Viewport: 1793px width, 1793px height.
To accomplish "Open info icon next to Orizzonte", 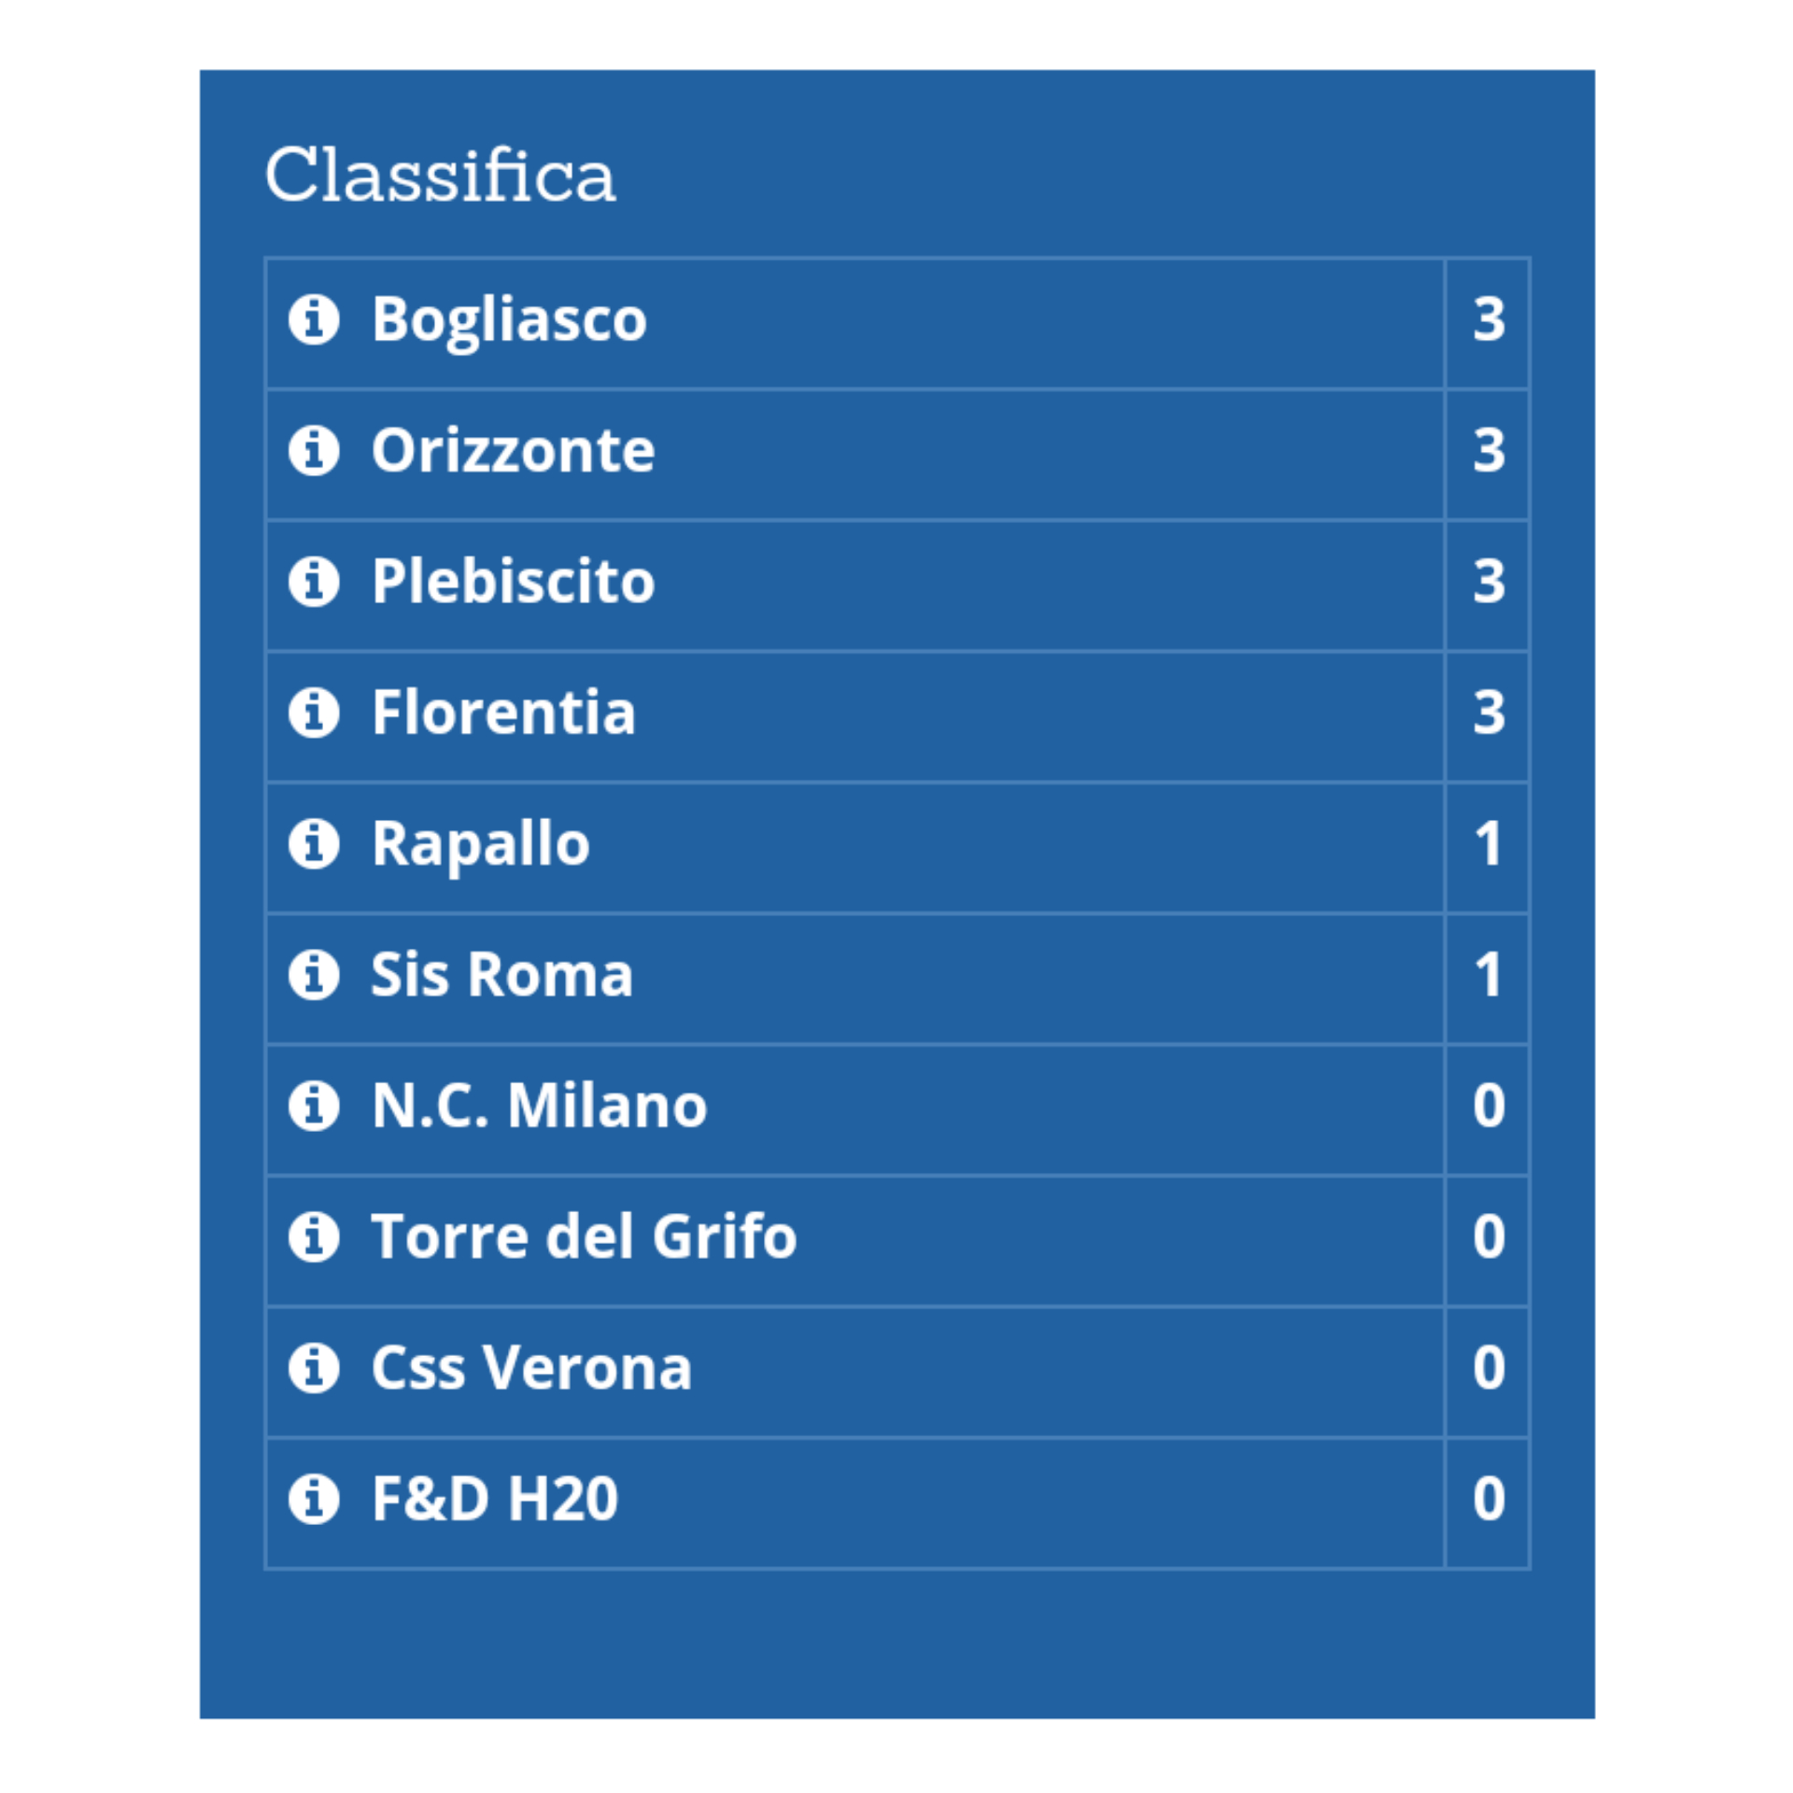I will (x=313, y=451).
